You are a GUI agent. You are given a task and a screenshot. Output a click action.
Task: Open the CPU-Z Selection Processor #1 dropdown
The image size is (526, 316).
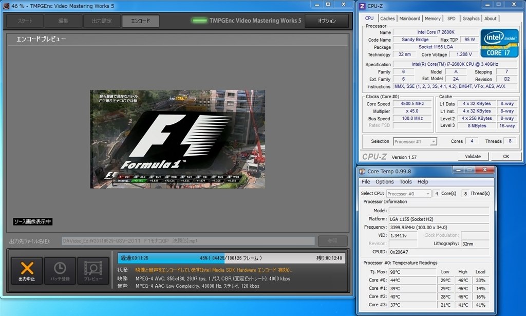(x=415, y=141)
